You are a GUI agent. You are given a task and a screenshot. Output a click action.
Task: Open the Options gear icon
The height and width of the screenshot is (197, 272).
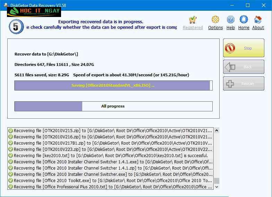pos(215,19)
